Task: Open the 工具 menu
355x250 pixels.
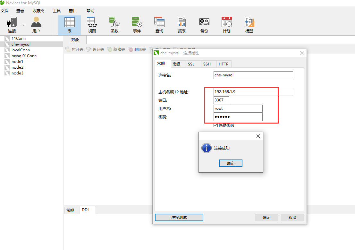Action: pos(56,11)
